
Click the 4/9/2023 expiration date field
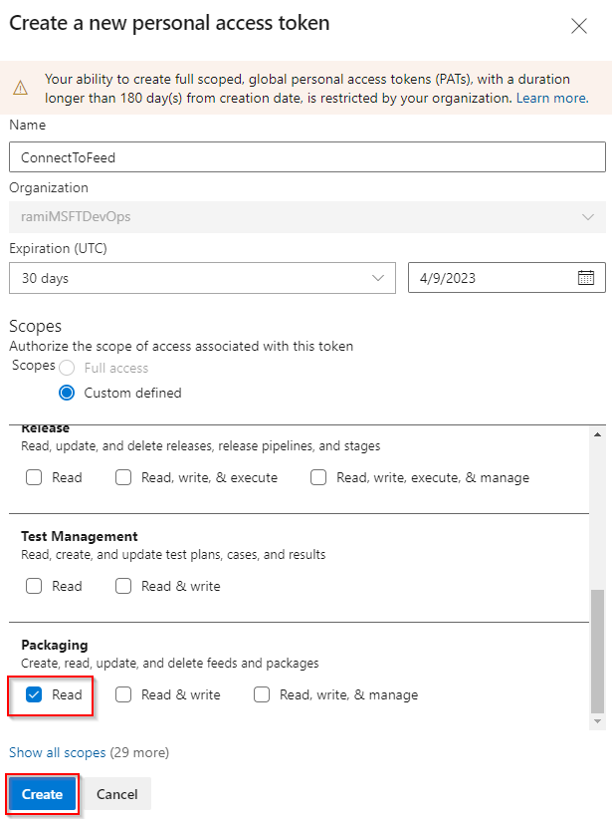(507, 278)
